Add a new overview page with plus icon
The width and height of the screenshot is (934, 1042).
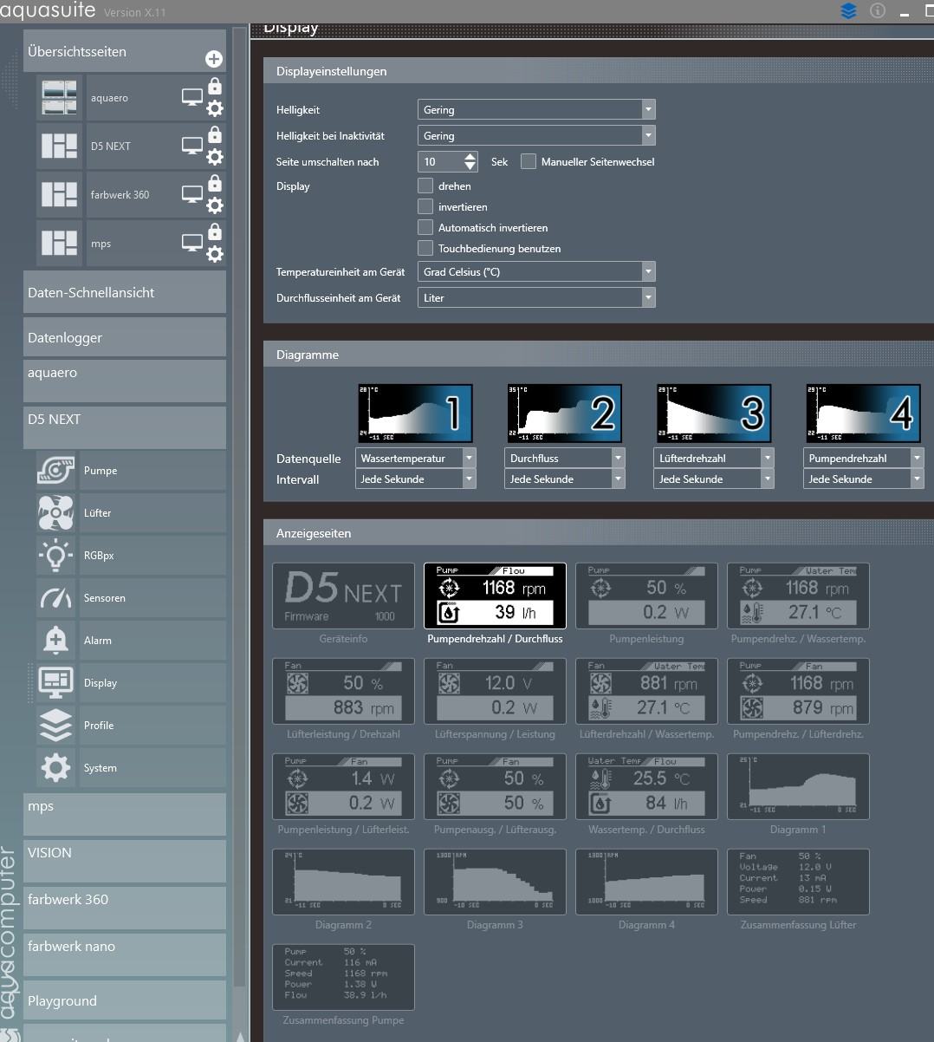(x=214, y=59)
